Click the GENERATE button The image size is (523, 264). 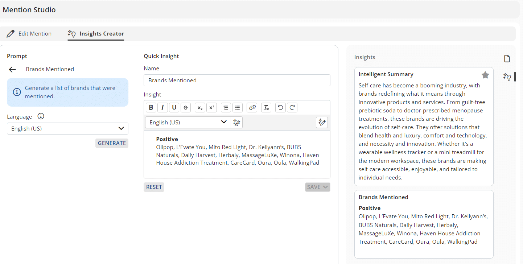point(112,143)
